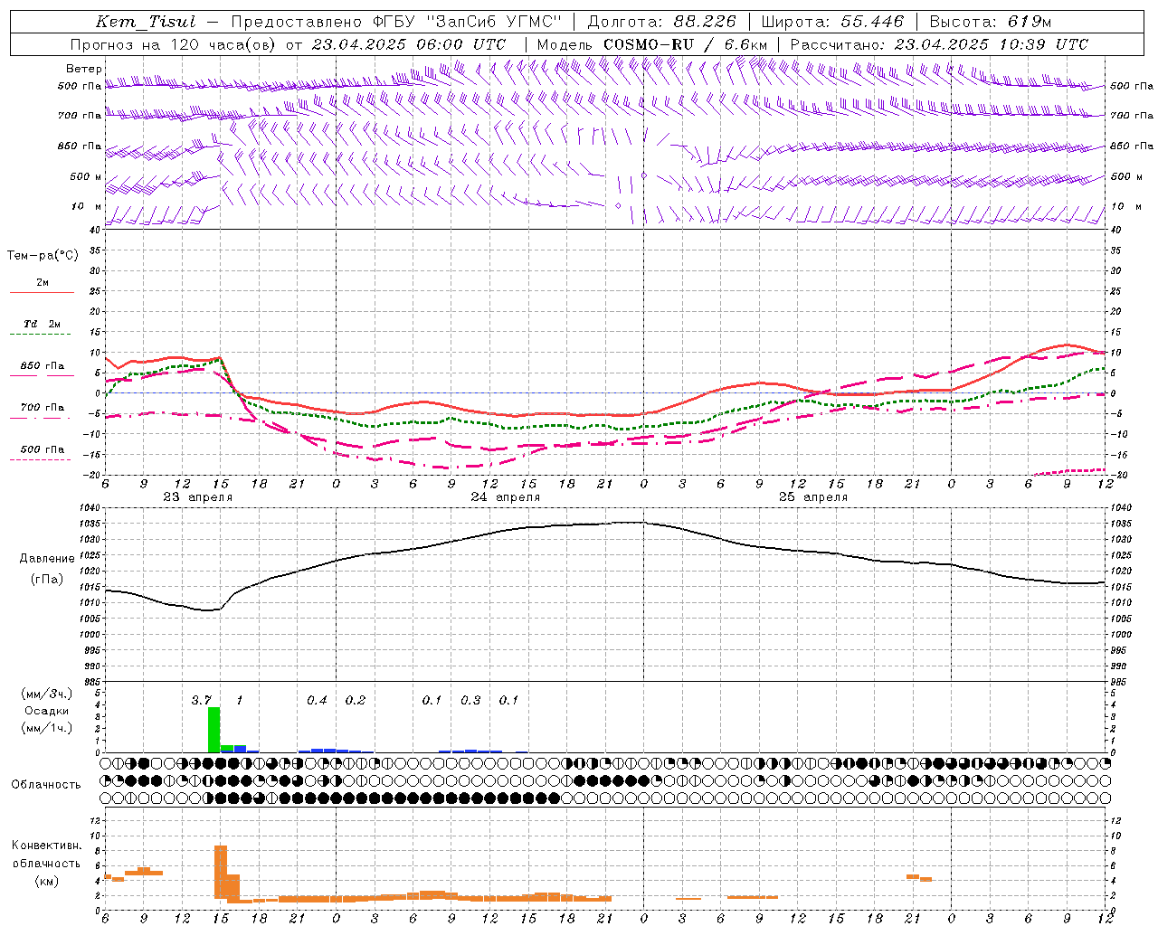Image resolution: width=1158 pixels, height=926 pixels.
Task: Click the 3.7 precipitation amount value
Action: (201, 700)
